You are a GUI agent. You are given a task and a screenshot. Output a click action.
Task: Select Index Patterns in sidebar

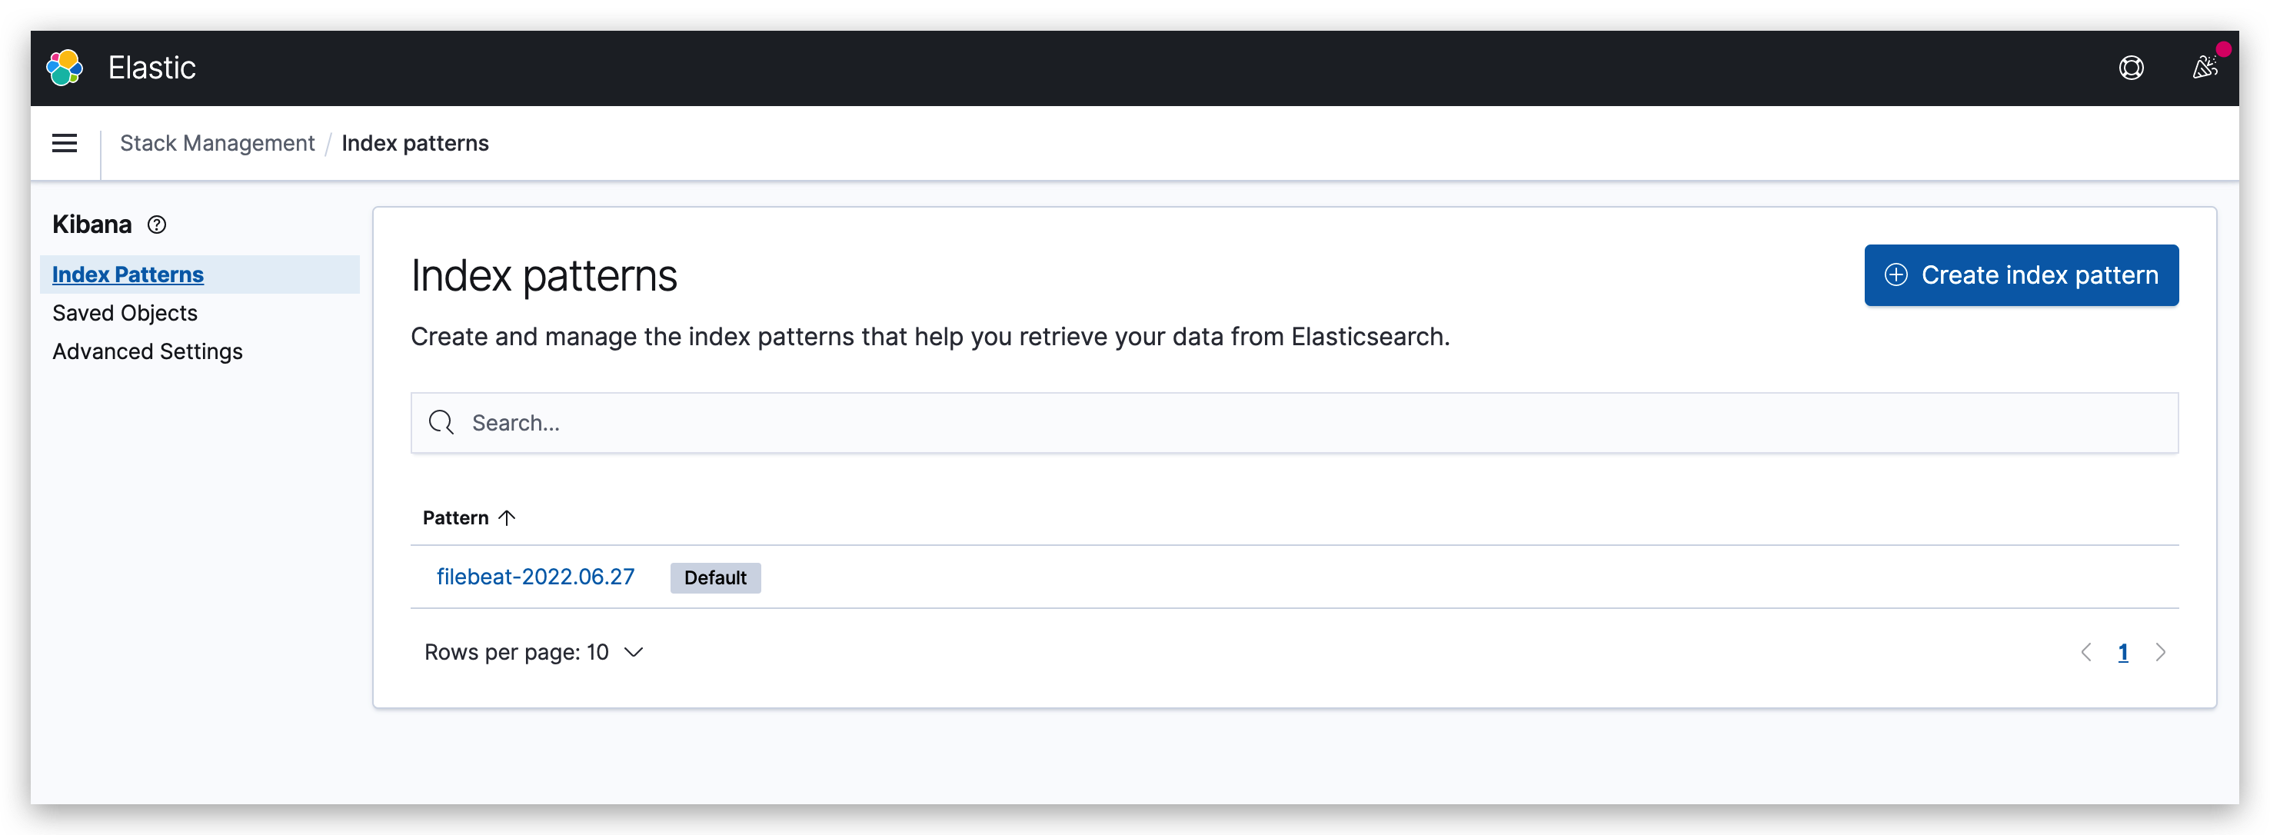tap(126, 274)
